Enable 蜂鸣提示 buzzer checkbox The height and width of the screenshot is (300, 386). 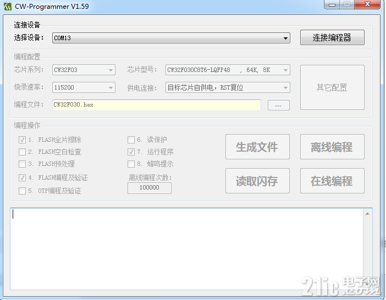pos(131,164)
